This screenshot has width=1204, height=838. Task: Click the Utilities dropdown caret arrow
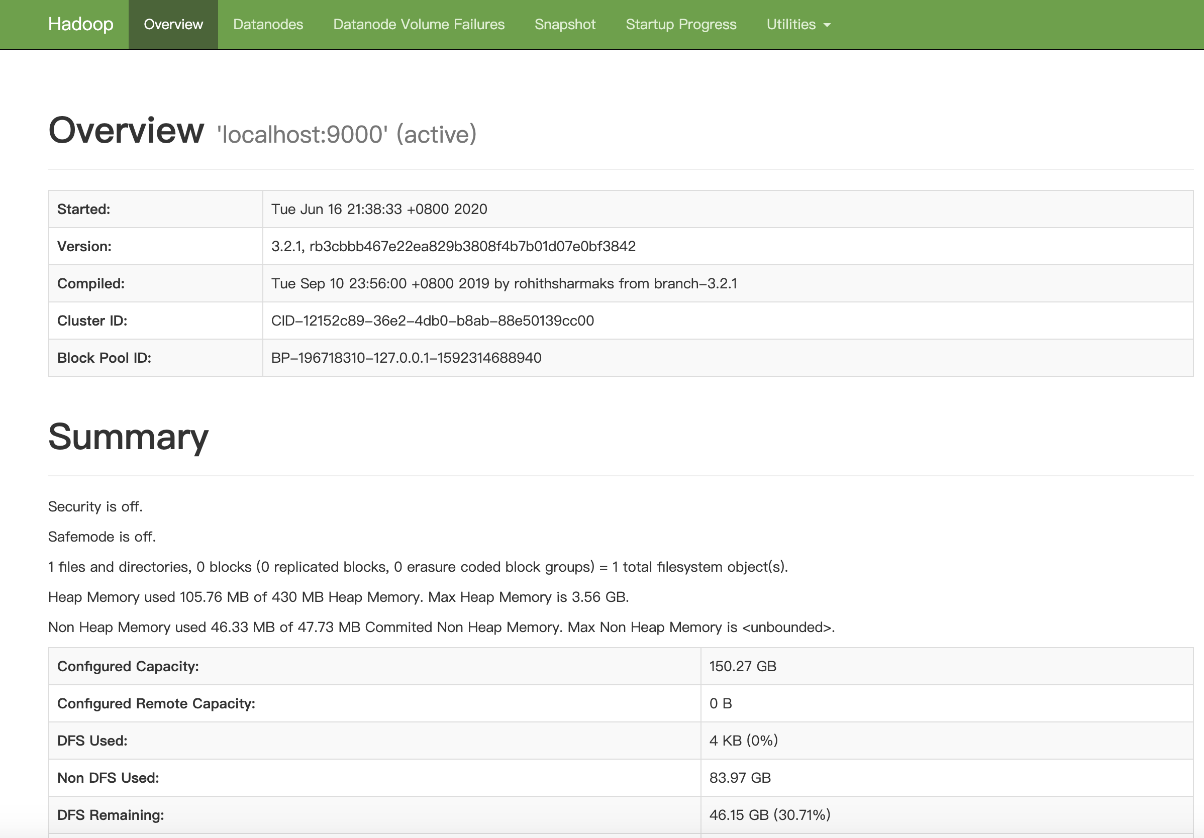coord(828,25)
